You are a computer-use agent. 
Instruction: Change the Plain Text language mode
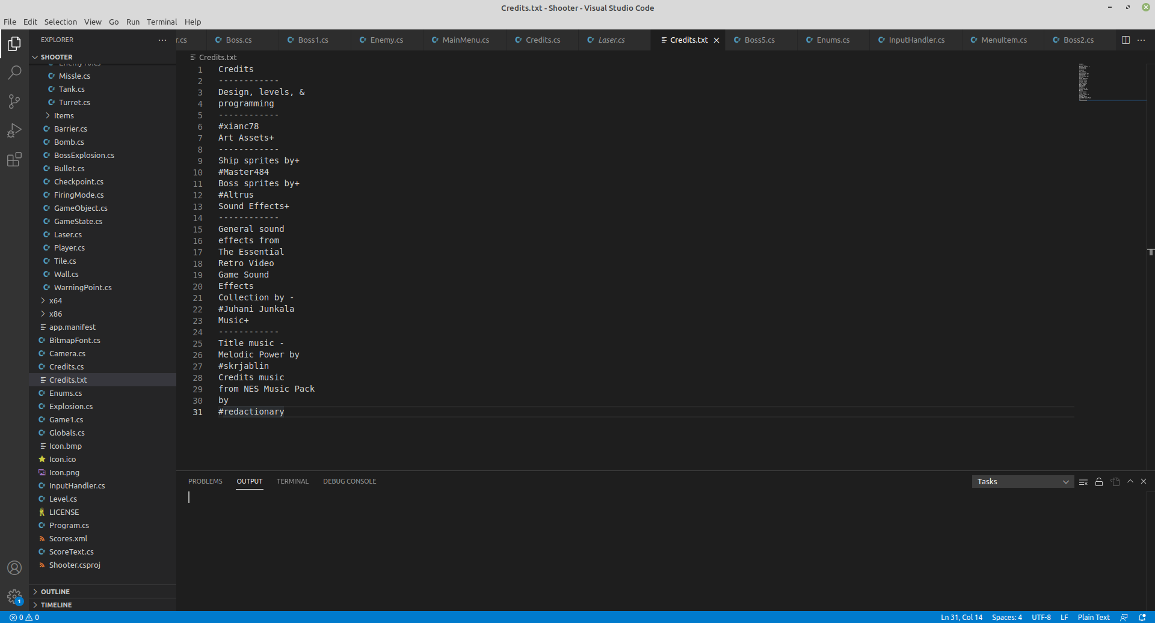point(1093,618)
